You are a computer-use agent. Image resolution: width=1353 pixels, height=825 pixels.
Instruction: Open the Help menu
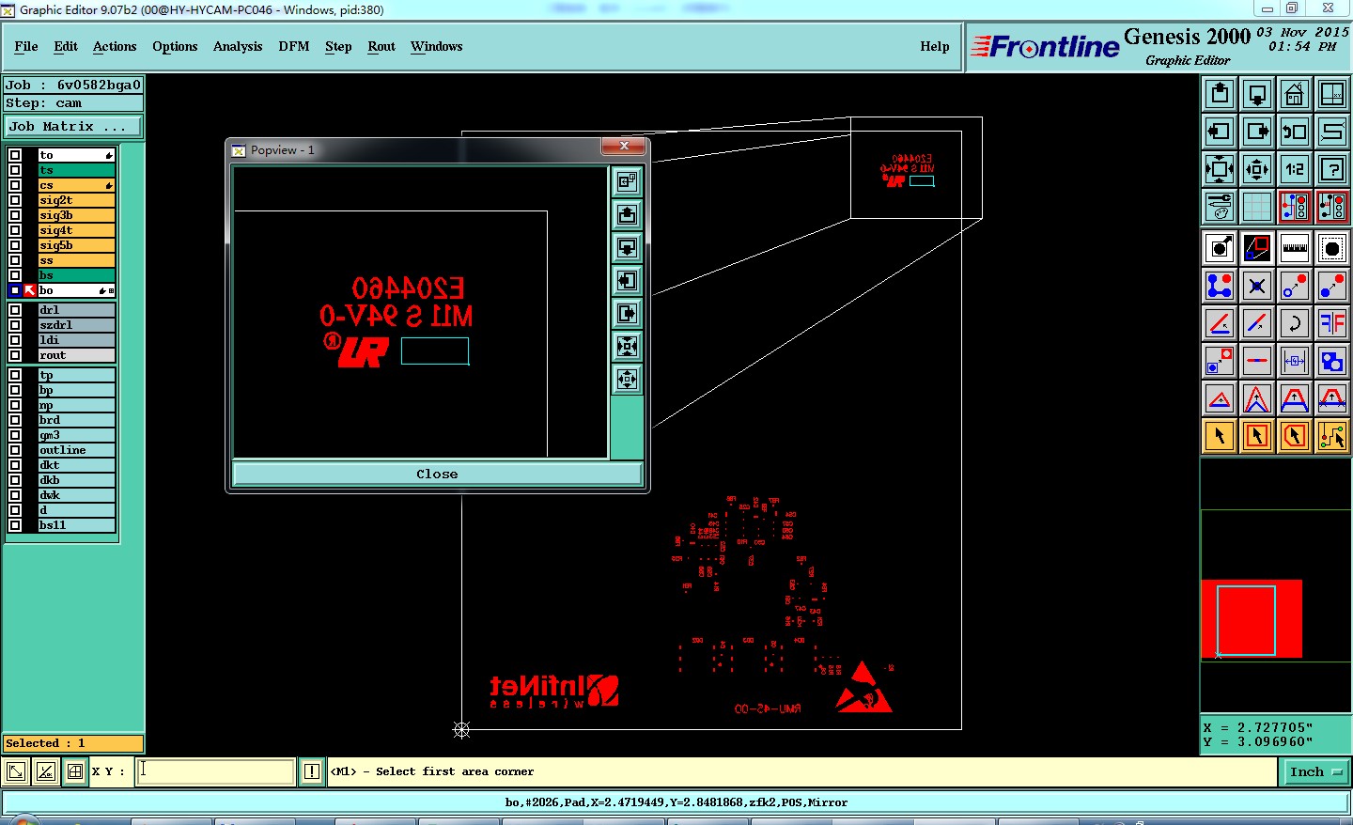[x=935, y=46]
